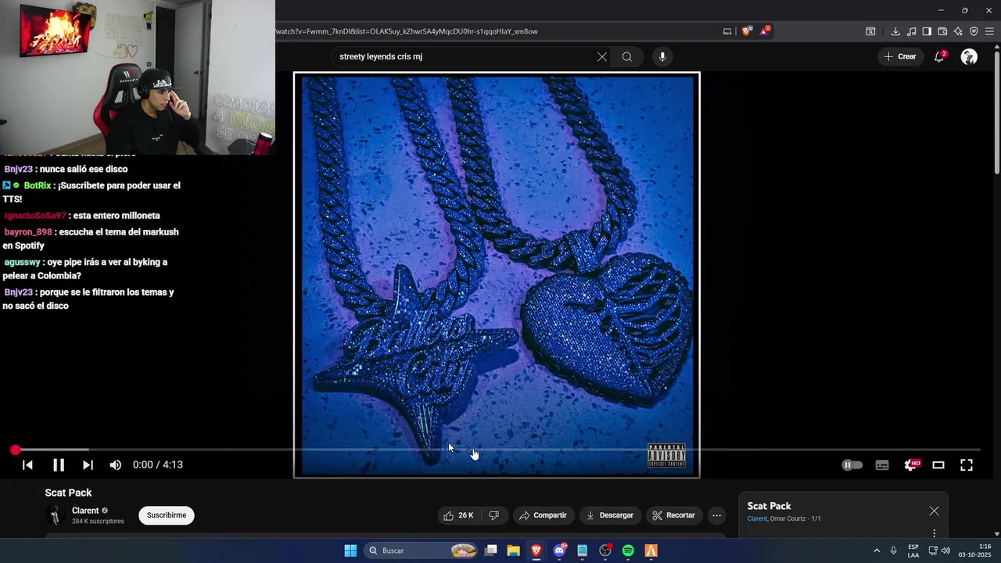The width and height of the screenshot is (1001, 563).
Task: Open Task View on the taskbar
Action: [x=490, y=550]
